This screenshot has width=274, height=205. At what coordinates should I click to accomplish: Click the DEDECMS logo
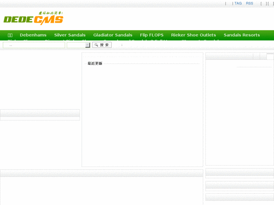(x=34, y=18)
